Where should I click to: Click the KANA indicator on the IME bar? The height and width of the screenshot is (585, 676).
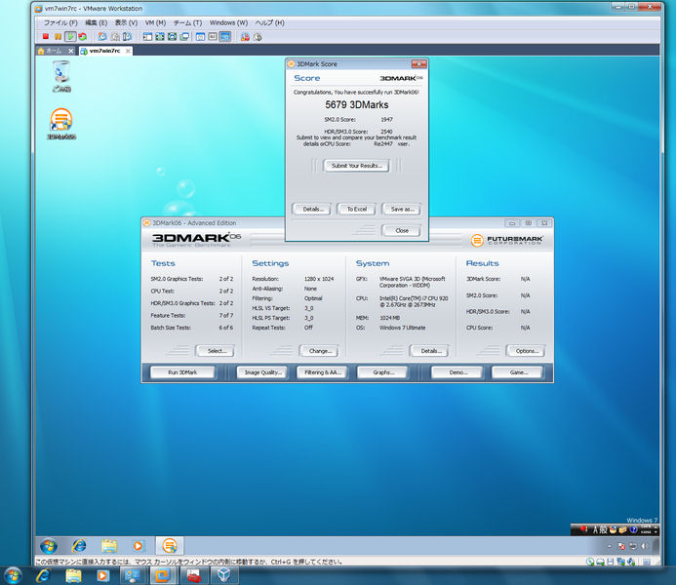pos(646,532)
